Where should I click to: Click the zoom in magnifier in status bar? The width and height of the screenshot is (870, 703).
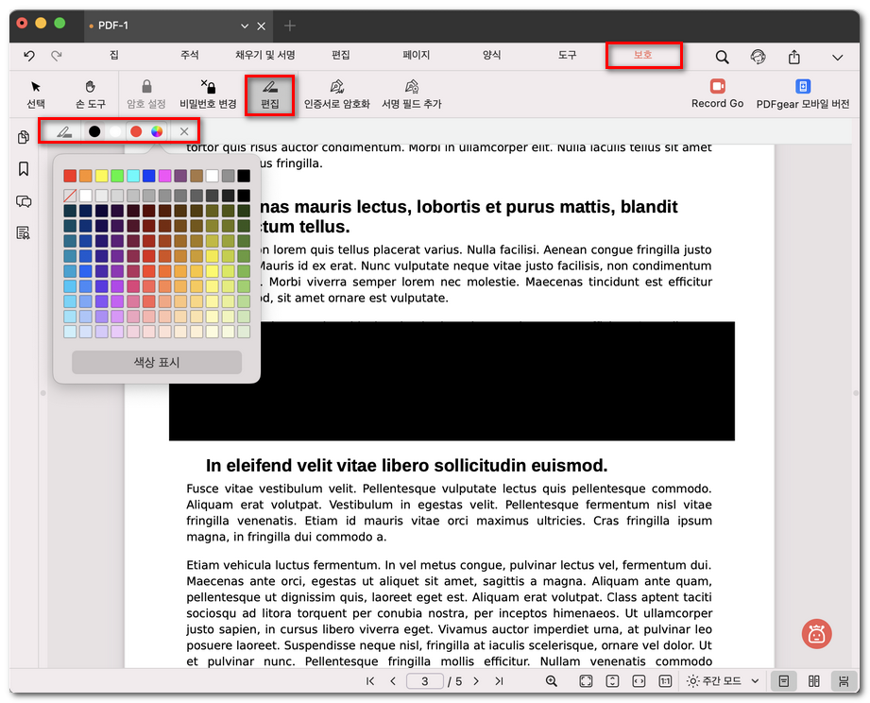[x=552, y=681]
